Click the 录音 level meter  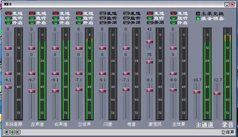pos(228,74)
